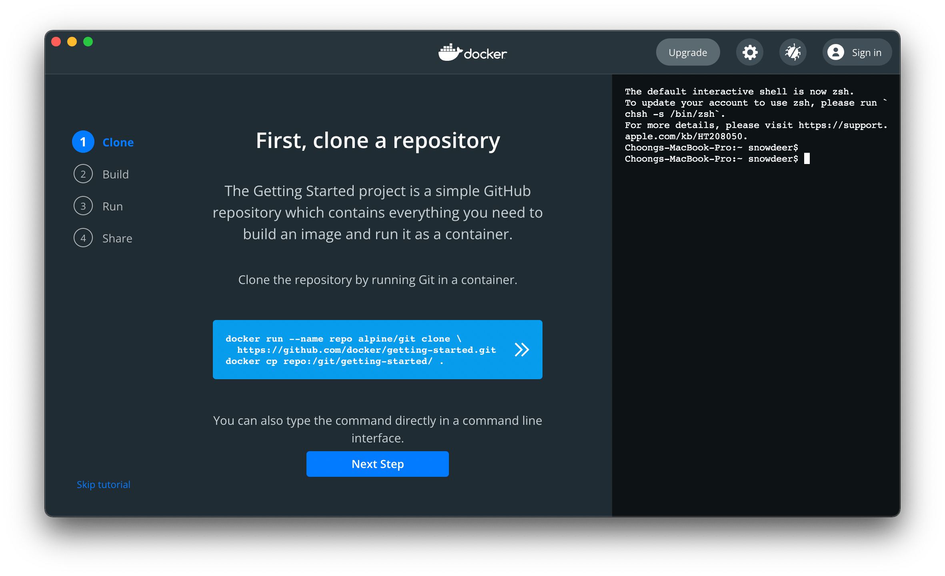Click the Next Step button
945x576 pixels.
377,464
